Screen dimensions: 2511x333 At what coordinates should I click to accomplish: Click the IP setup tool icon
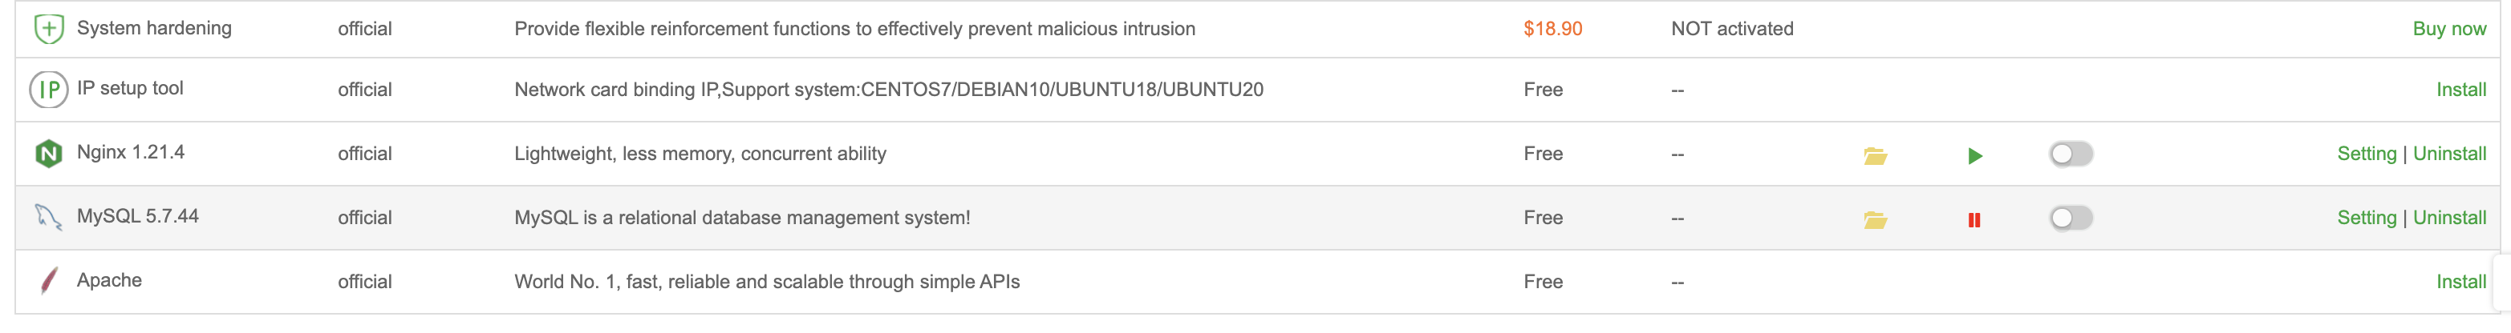pos(48,90)
